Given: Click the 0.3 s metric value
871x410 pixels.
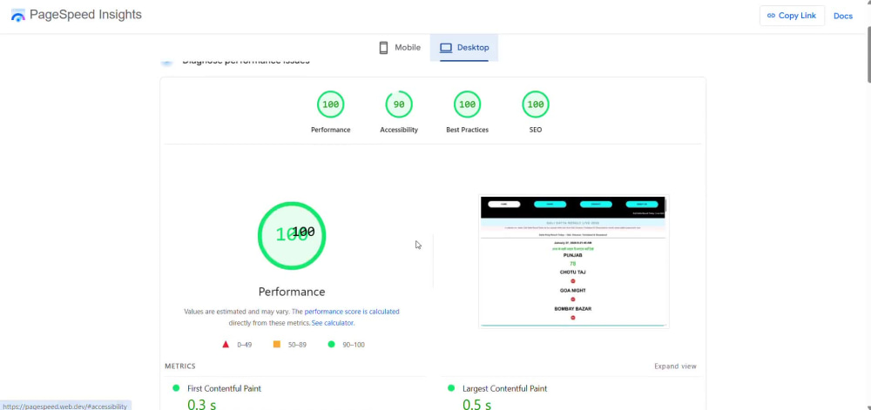Looking at the screenshot, I should pyautogui.click(x=201, y=405).
